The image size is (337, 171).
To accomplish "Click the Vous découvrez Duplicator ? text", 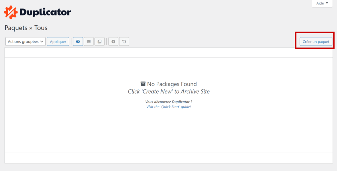I will click(x=169, y=102).
